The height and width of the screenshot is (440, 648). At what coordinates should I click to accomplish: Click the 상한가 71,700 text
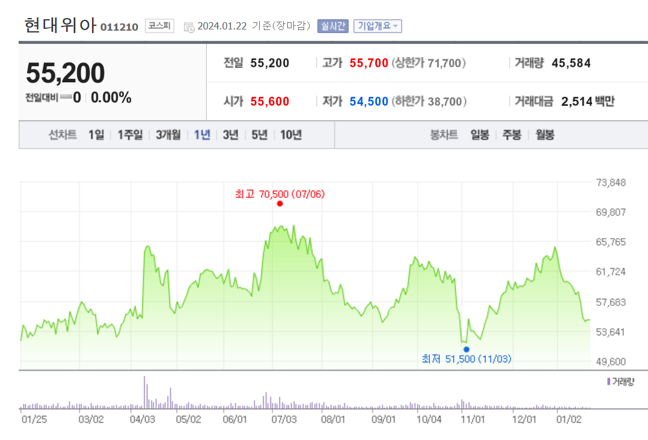(429, 63)
